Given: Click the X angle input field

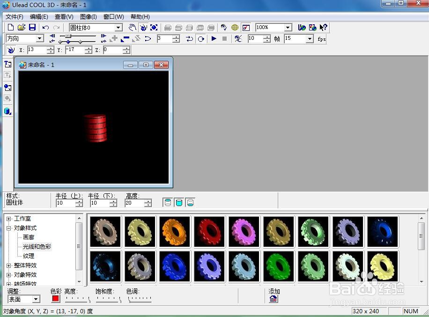Looking at the screenshot, I should tap(37, 50).
